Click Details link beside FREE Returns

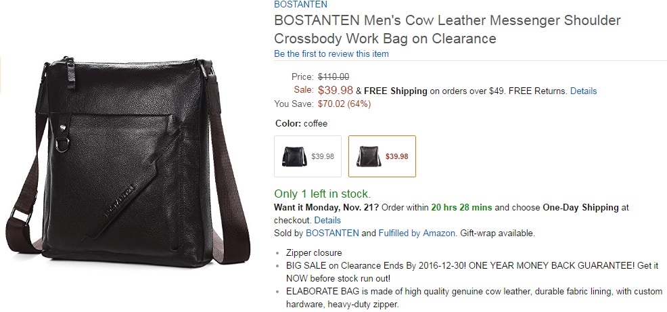tap(583, 91)
